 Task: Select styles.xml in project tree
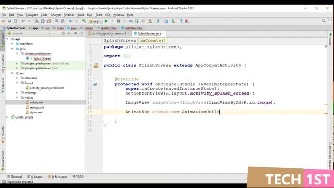pos(36,112)
